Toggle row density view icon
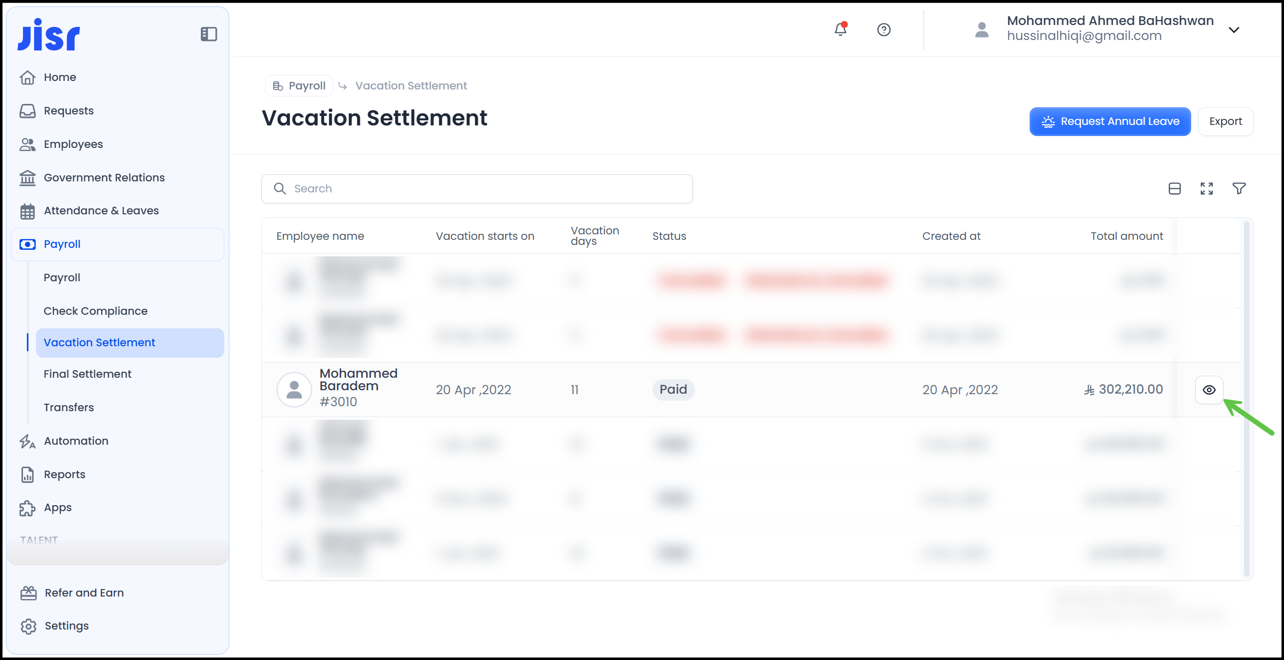1284x660 pixels. click(x=1175, y=189)
